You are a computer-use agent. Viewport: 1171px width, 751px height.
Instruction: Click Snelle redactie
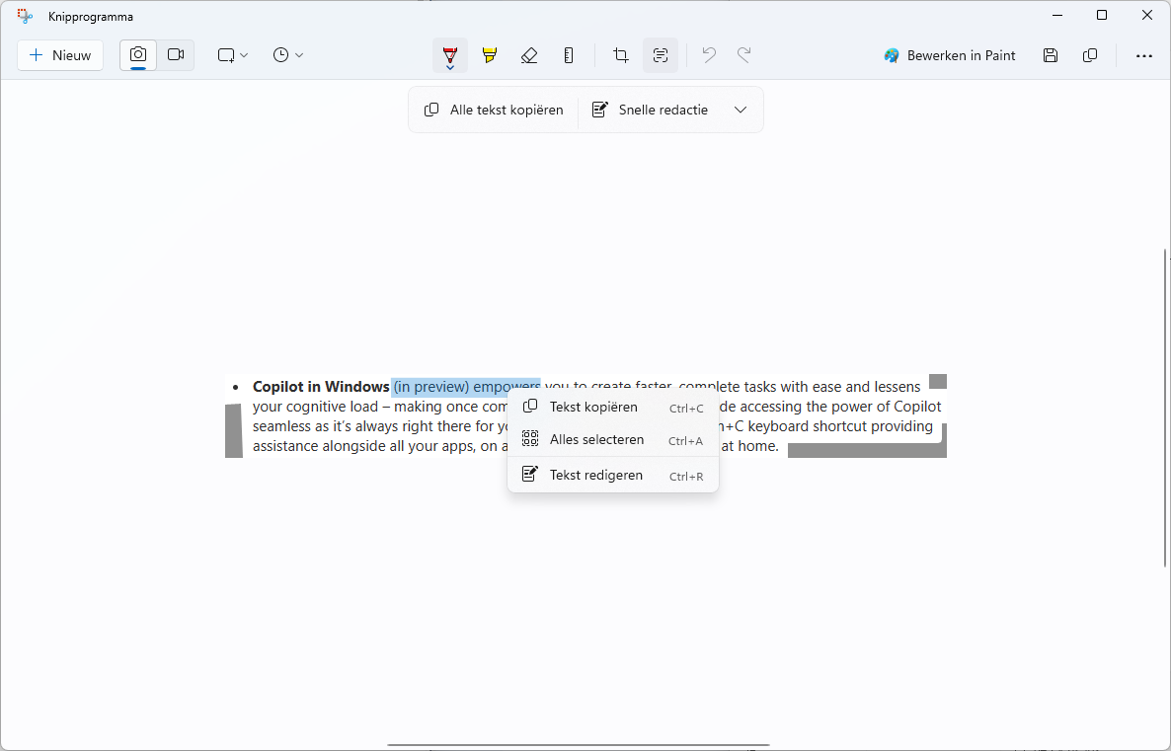pyautogui.click(x=650, y=110)
